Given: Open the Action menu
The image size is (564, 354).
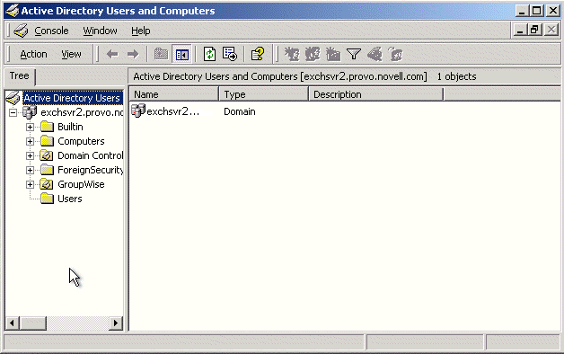Looking at the screenshot, I should (x=33, y=54).
